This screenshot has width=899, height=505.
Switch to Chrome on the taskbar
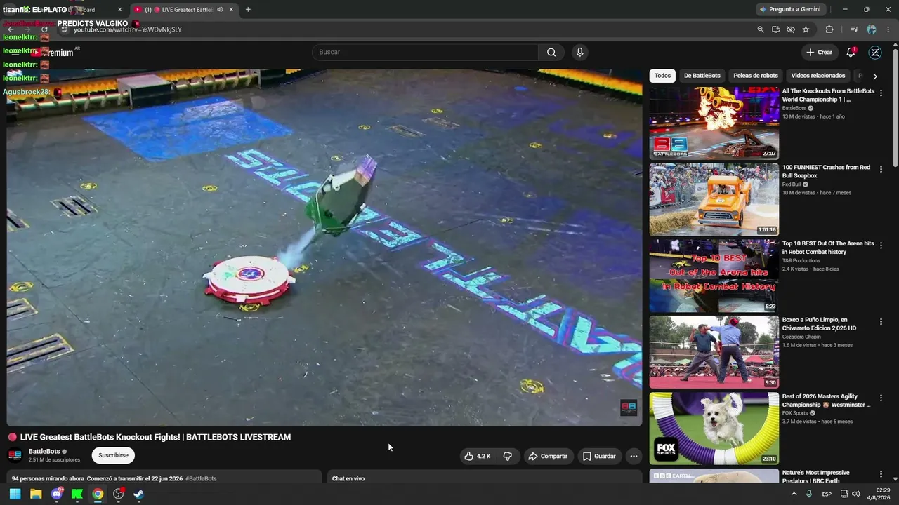click(98, 494)
